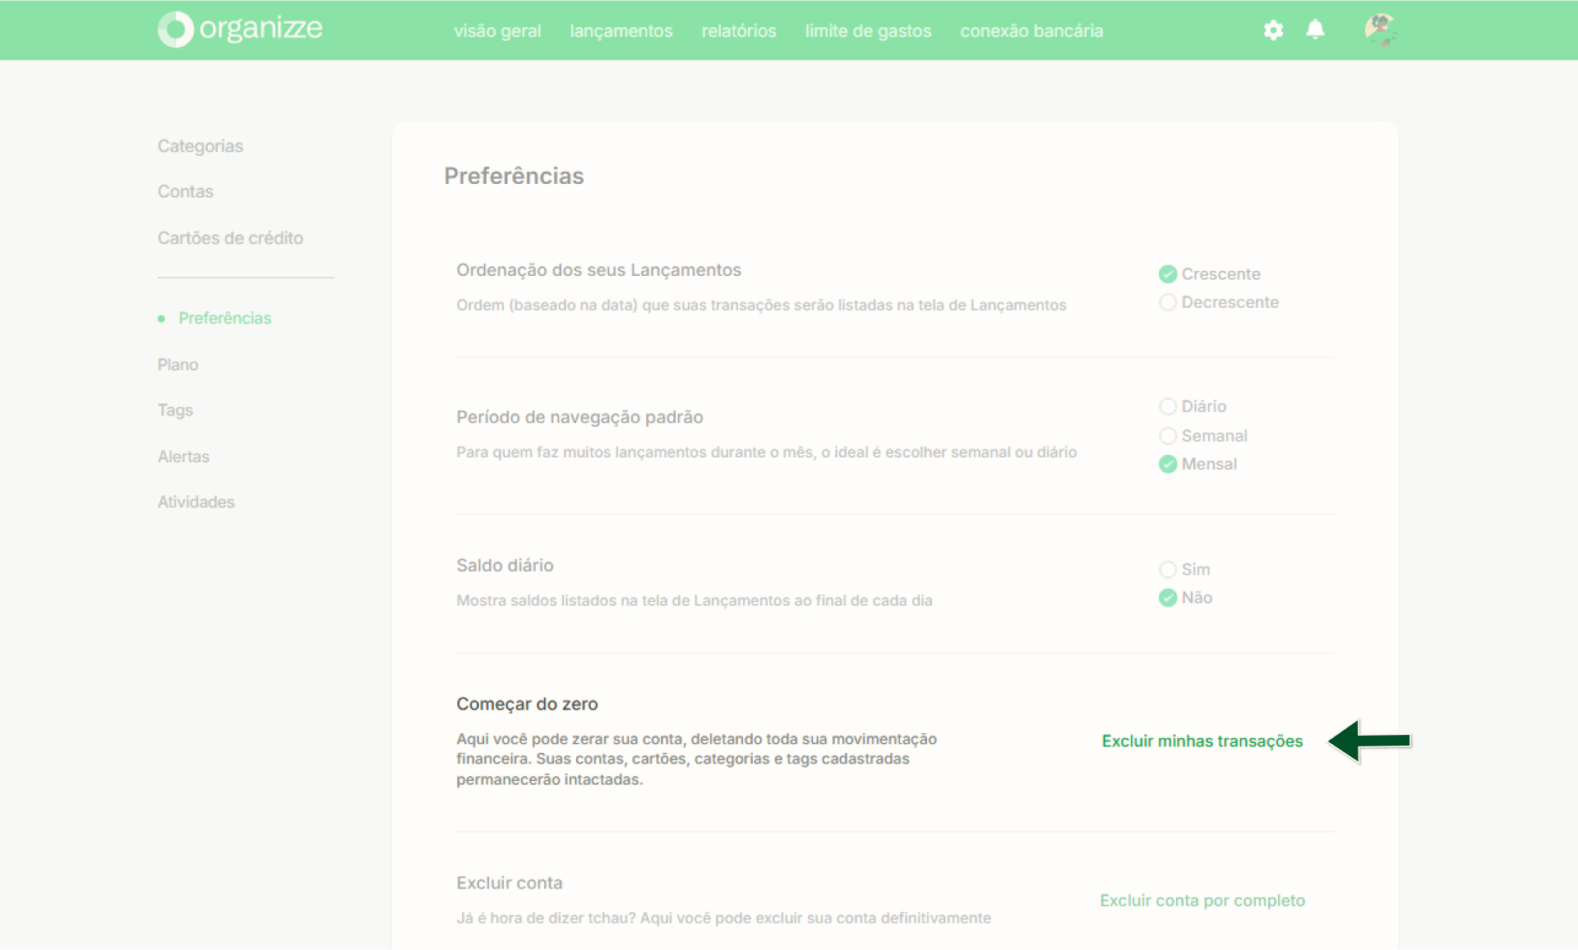Select Decrescente ordering option
Image resolution: width=1578 pixels, height=950 pixels.
point(1219,302)
